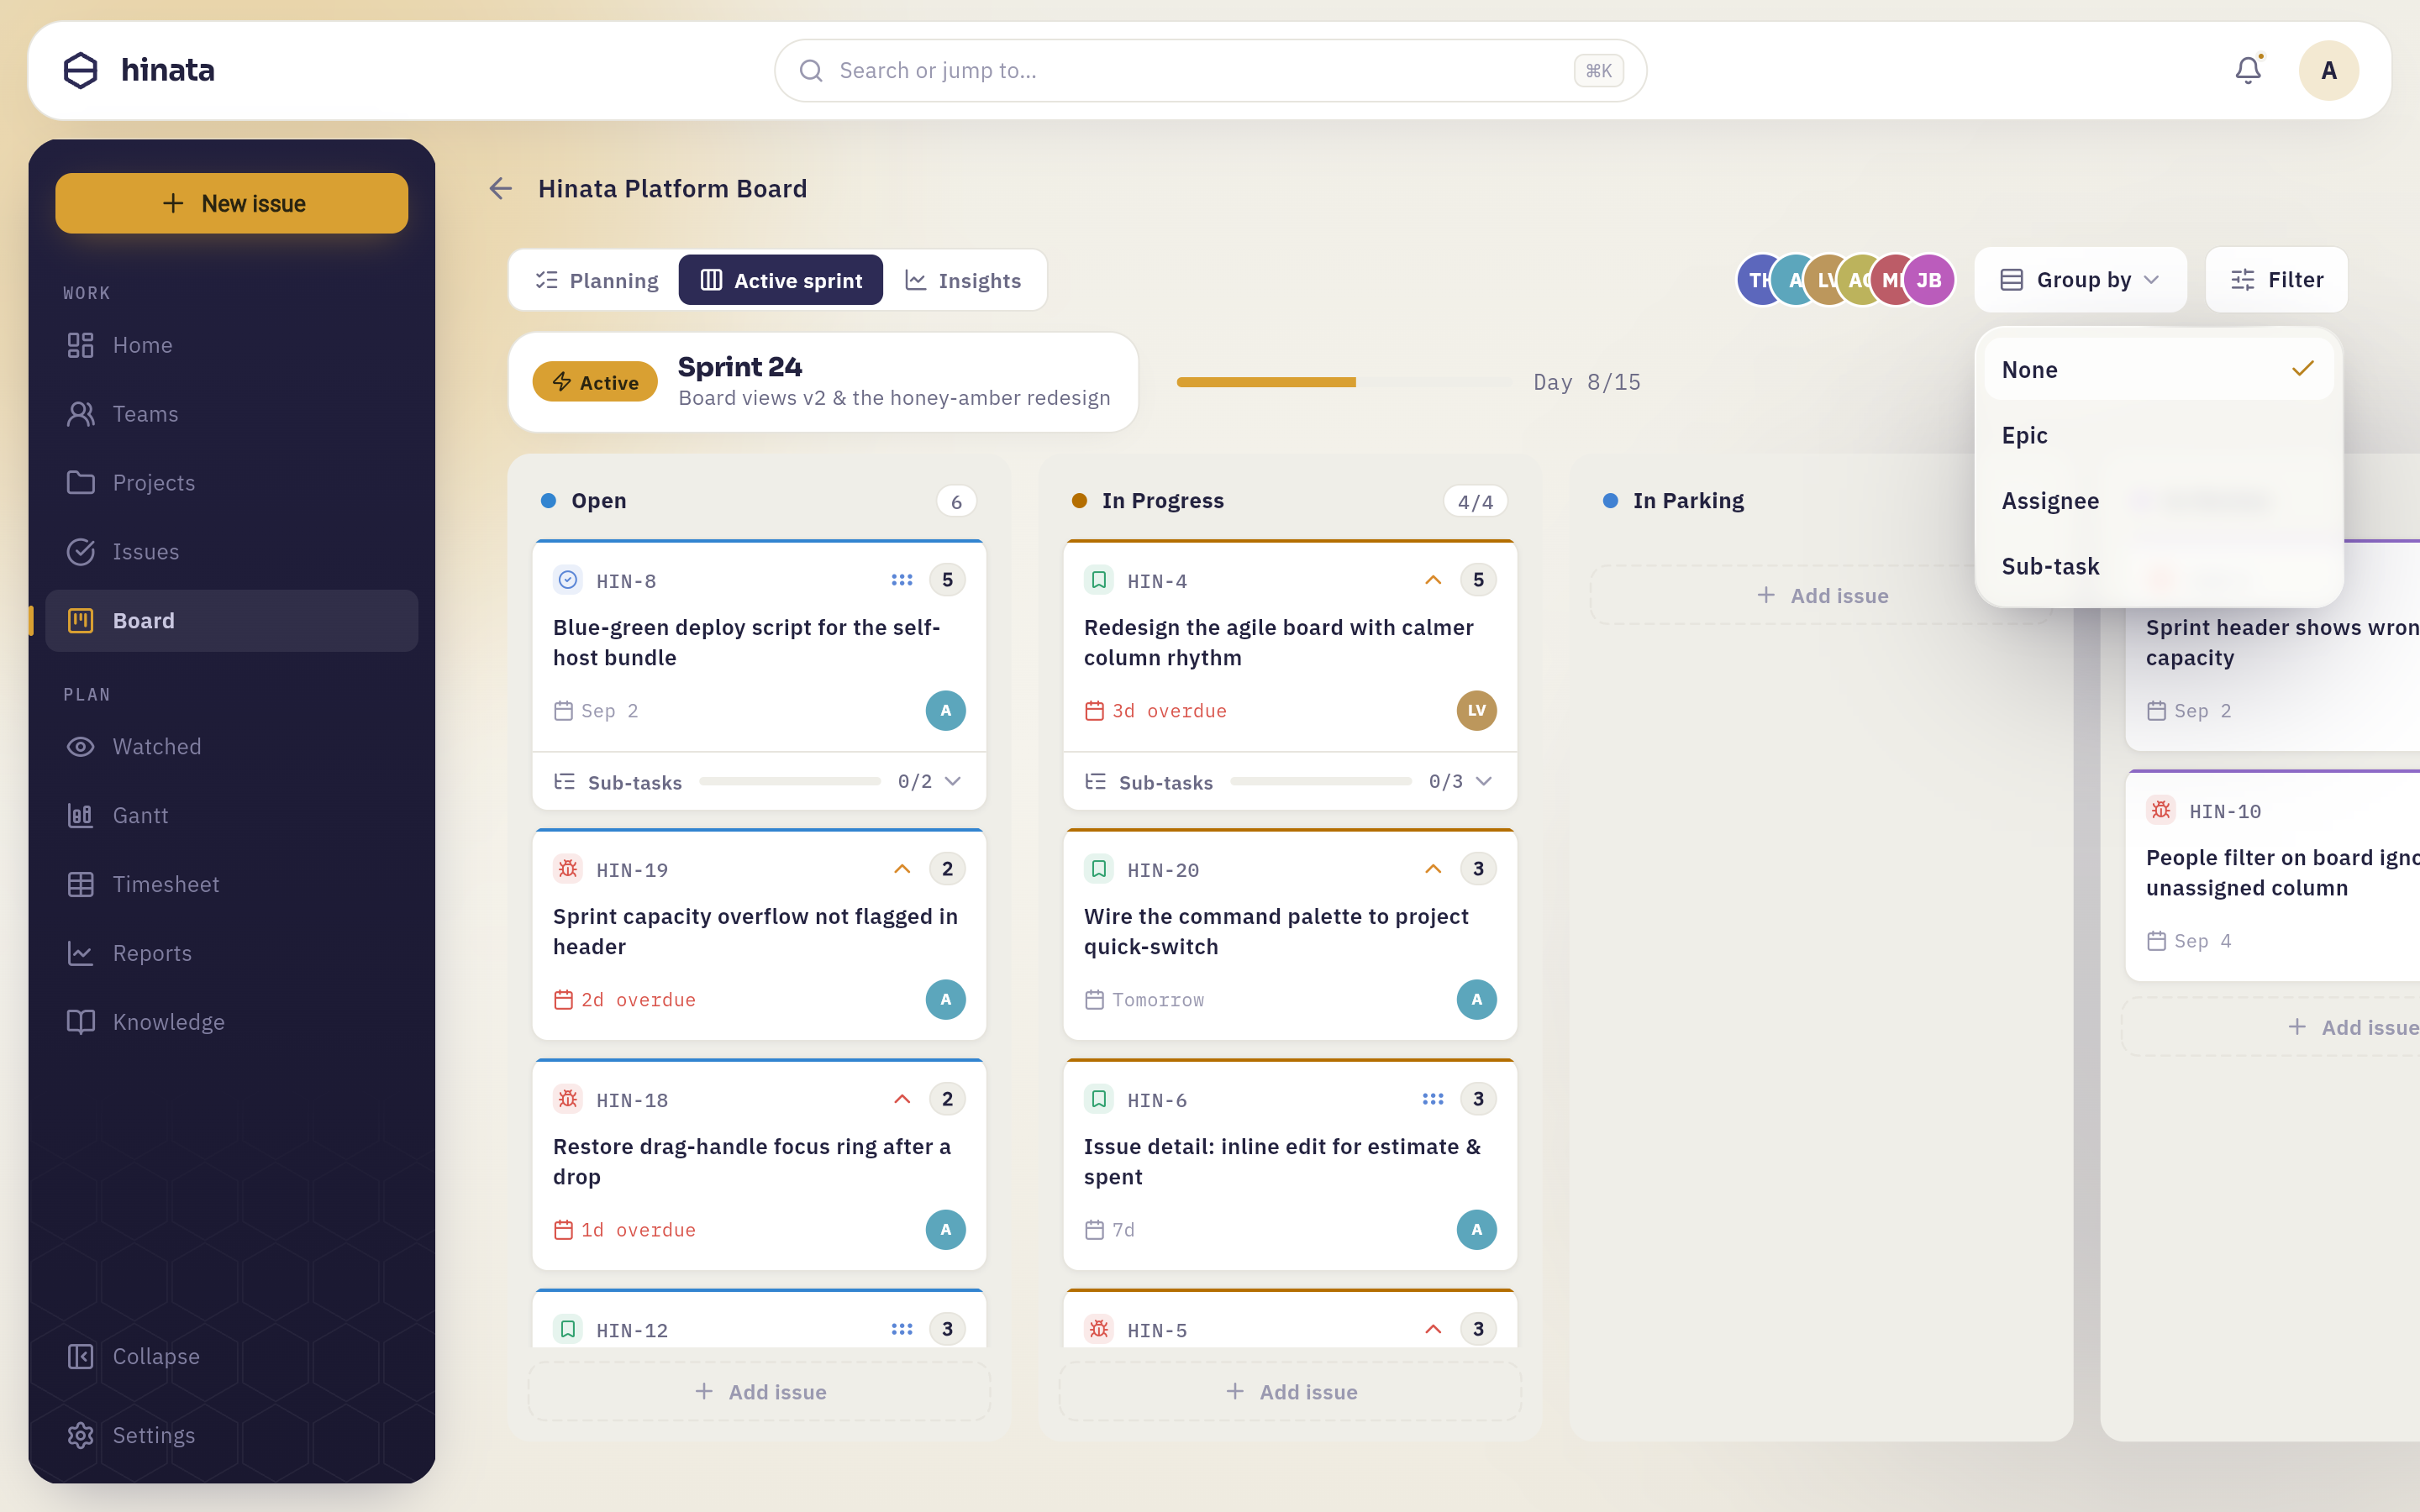Add issue to the Open column
The image size is (2420, 1512).
click(760, 1392)
